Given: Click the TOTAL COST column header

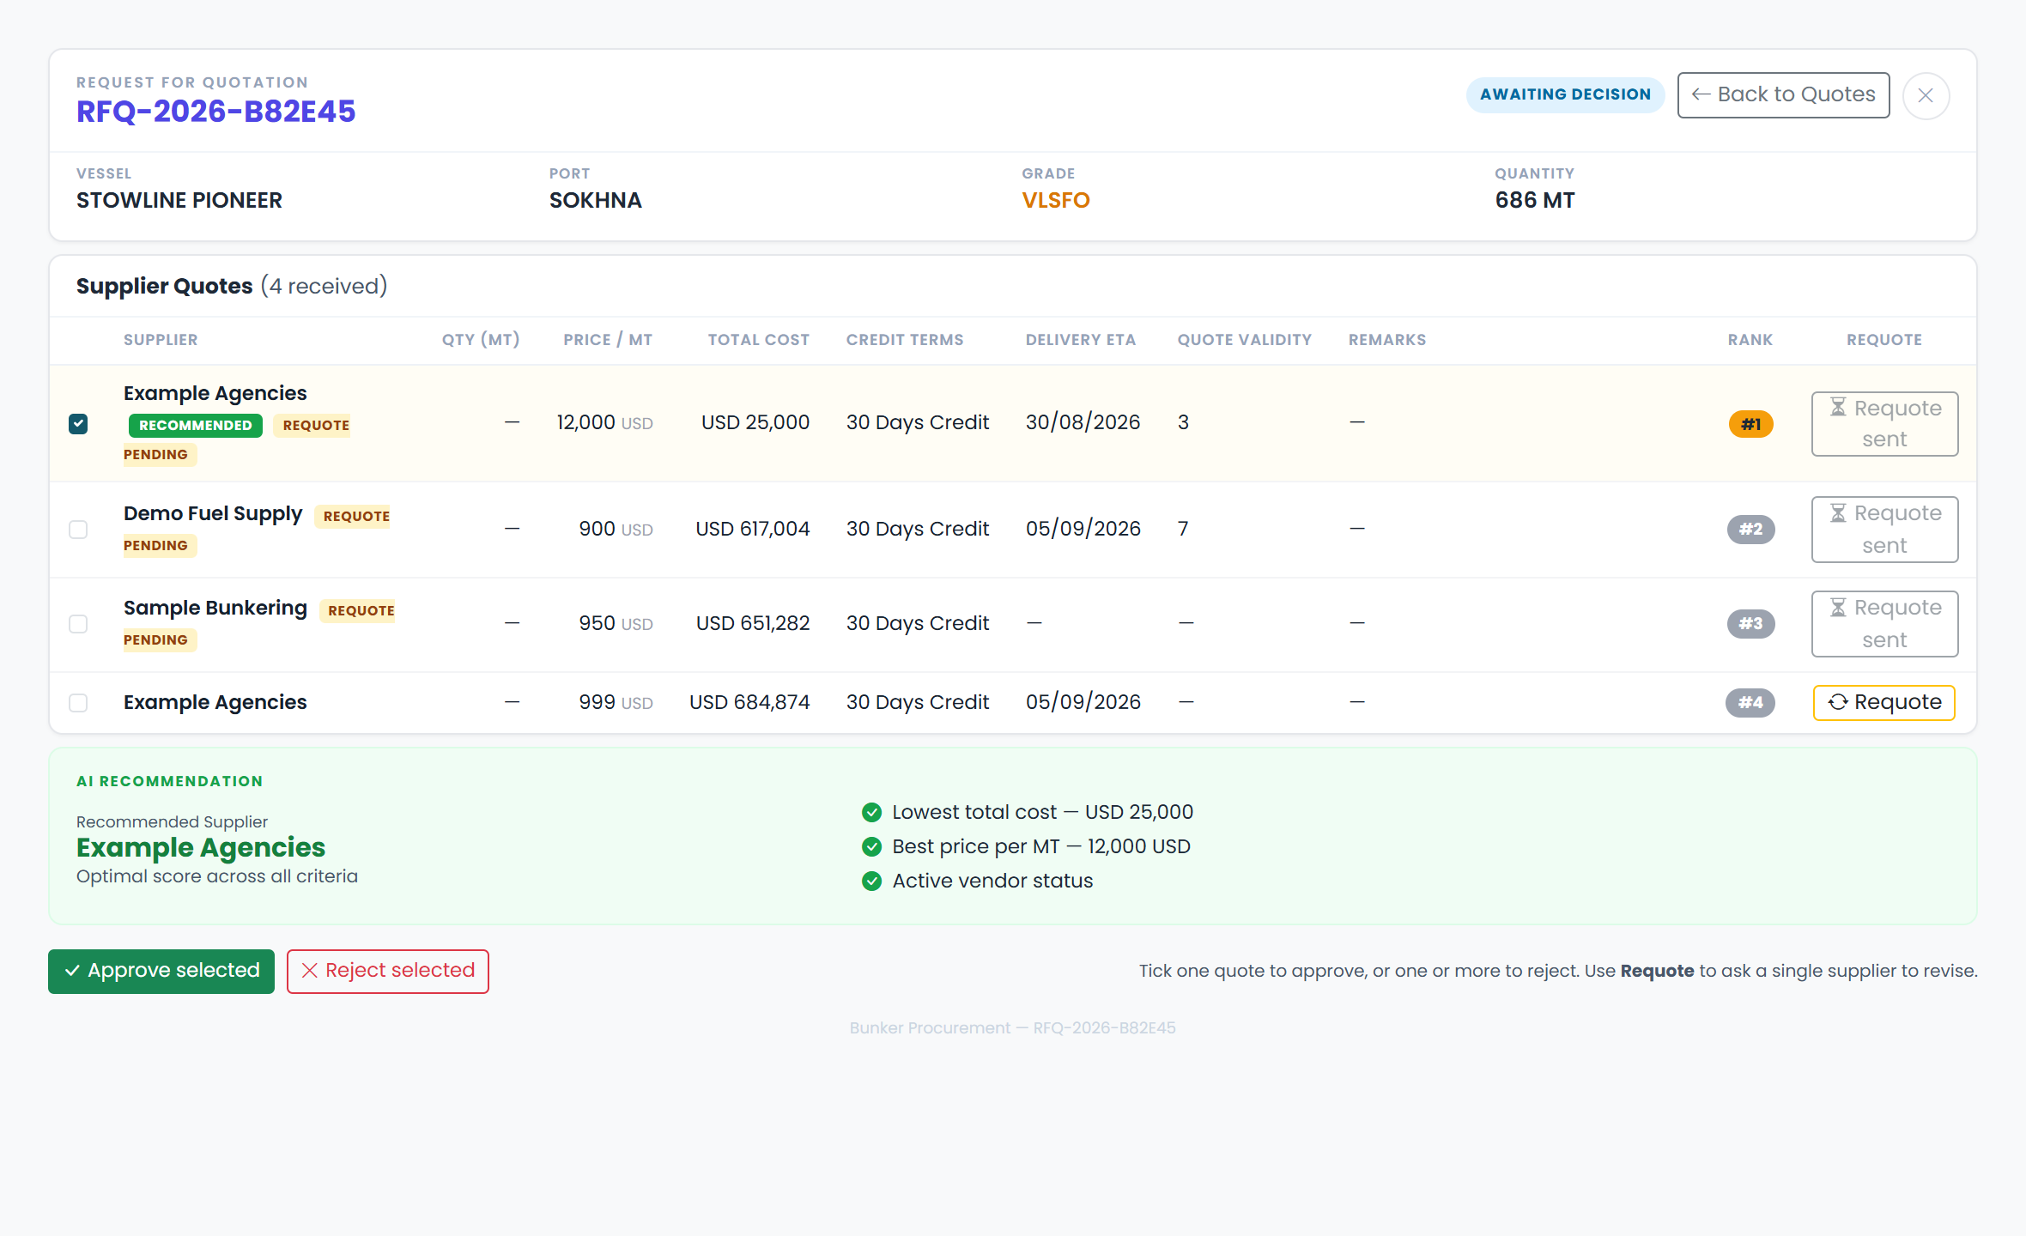Looking at the screenshot, I should pyautogui.click(x=759, y=340).
